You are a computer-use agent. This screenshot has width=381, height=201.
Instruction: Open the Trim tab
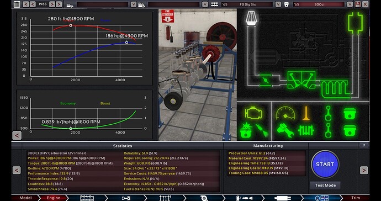point(356,198)
